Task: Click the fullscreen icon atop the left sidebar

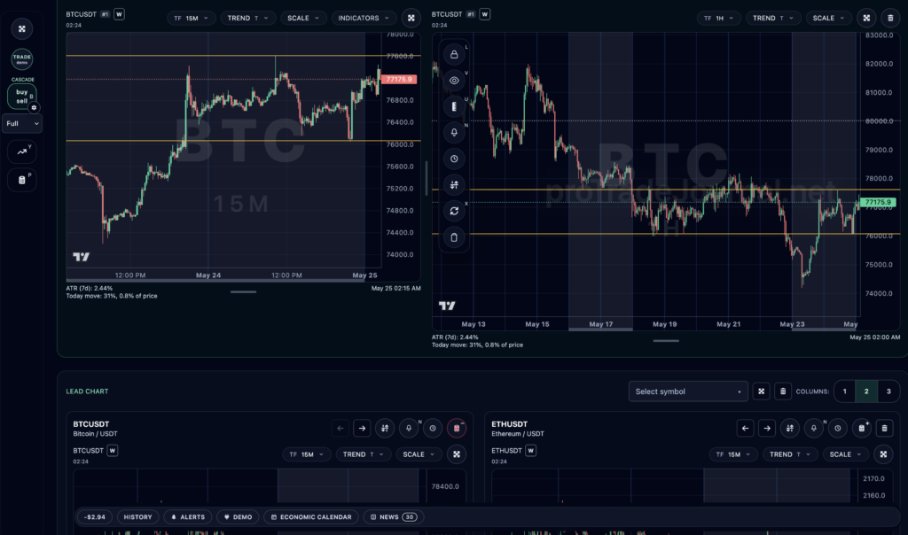Action: point(22,29)
